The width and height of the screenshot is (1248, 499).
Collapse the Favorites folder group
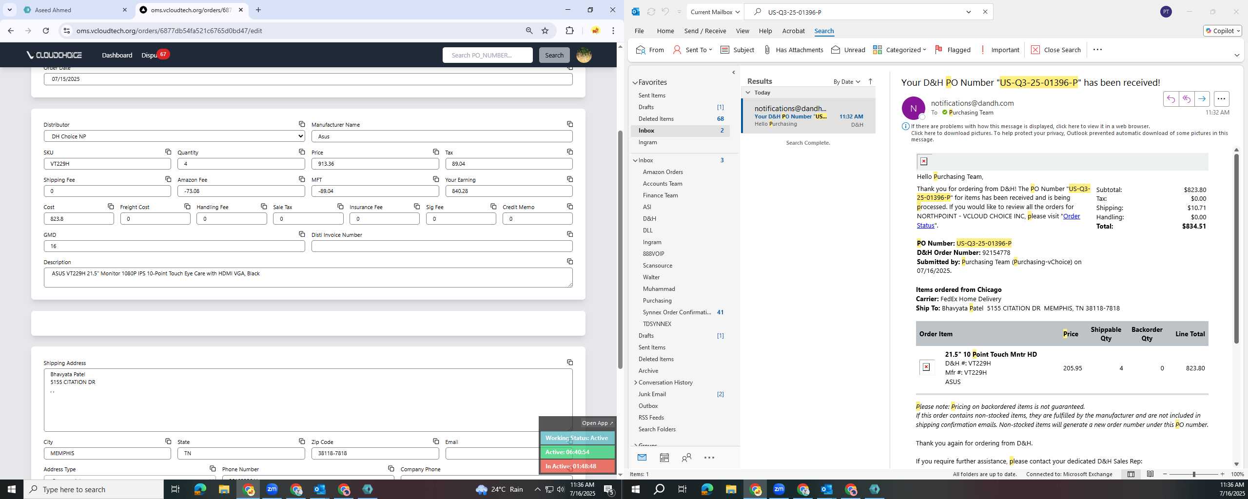click(x=635, y=83)
